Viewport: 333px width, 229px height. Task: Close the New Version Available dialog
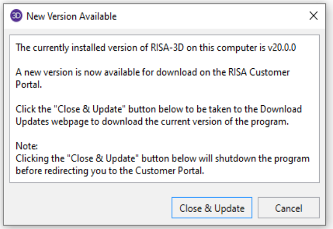coord(314,16)
